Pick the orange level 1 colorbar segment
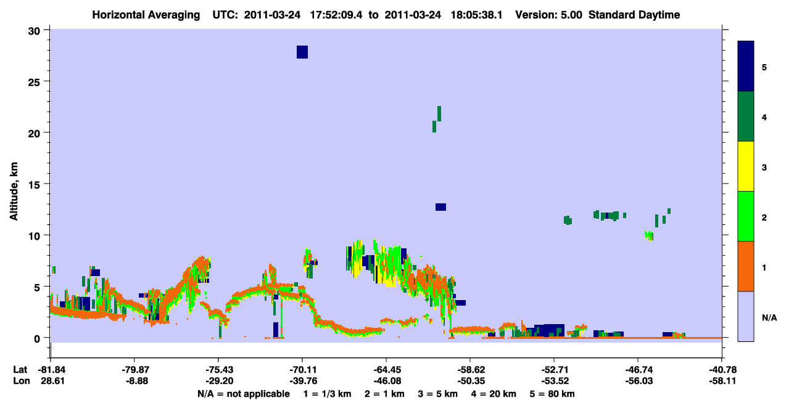Image resolution: width=802 pixels, height=411 pixels. [746, 266]
